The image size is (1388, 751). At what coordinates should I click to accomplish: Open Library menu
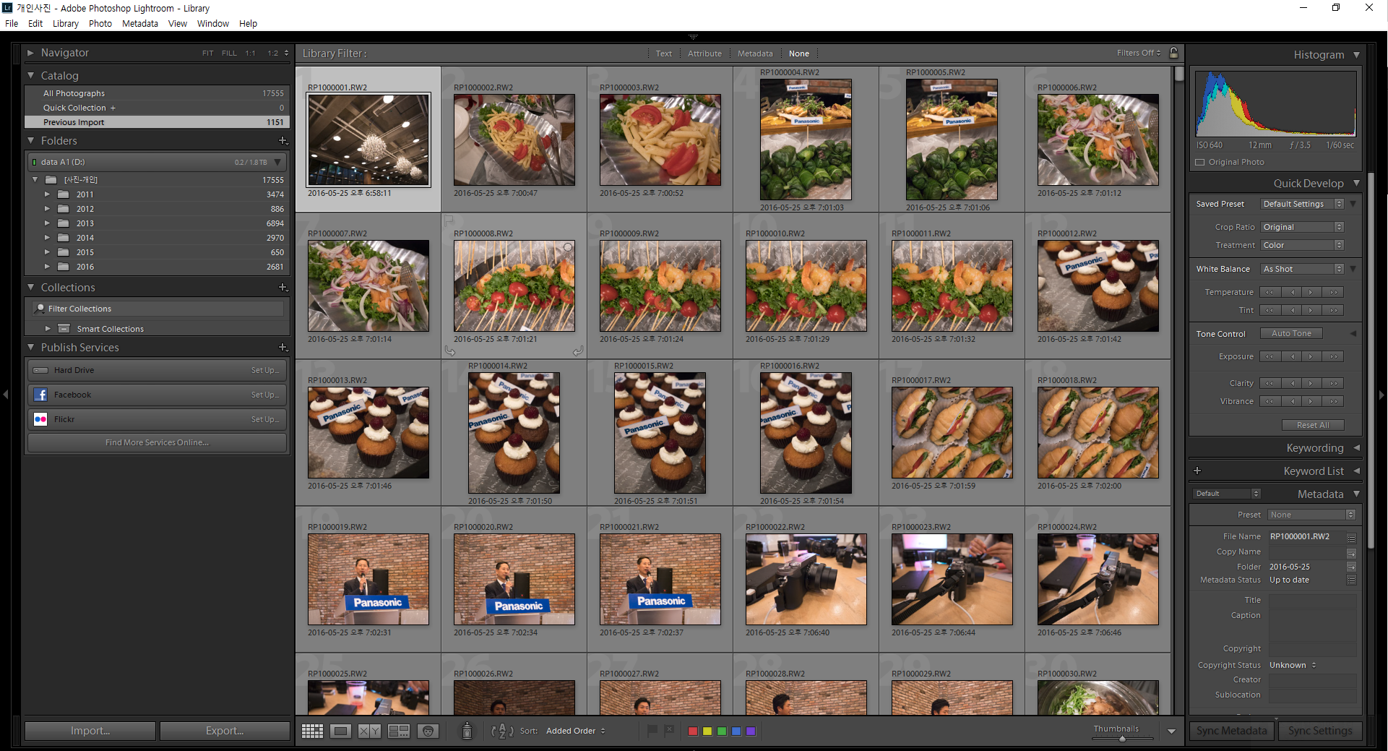pos(65,23)
